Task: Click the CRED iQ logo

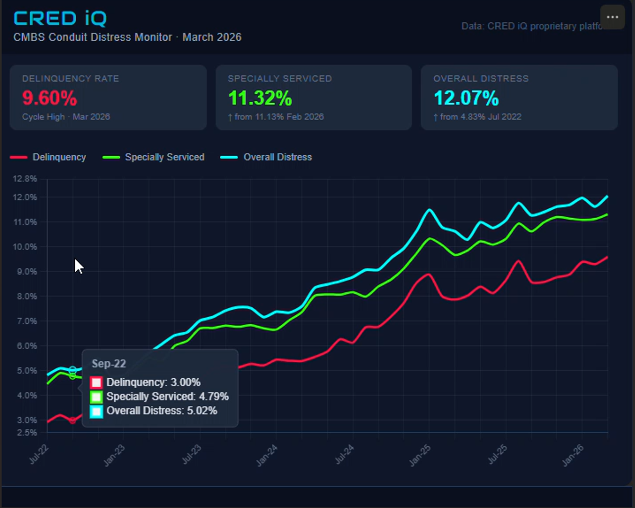Action: point(60,18)
